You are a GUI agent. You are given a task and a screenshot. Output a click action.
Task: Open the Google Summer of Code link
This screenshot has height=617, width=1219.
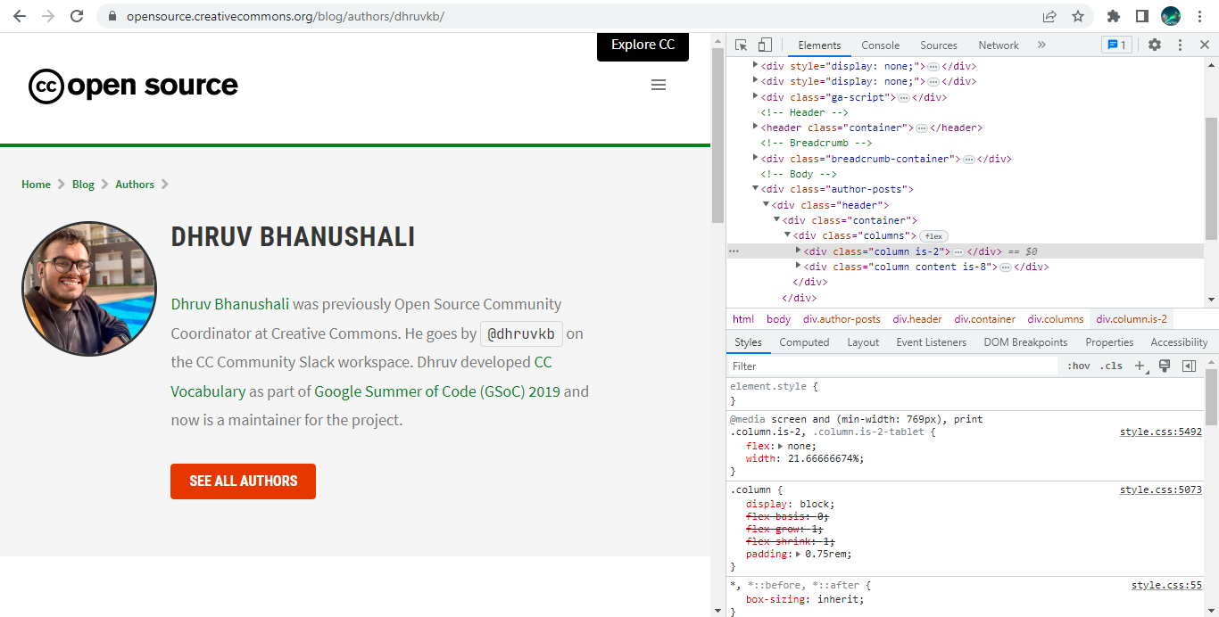click(437, 391)
